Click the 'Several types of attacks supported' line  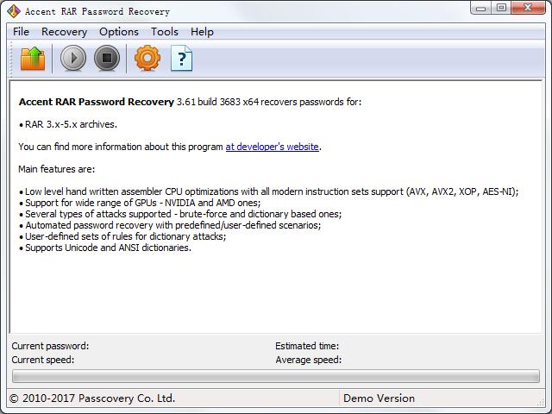(180, 214)
